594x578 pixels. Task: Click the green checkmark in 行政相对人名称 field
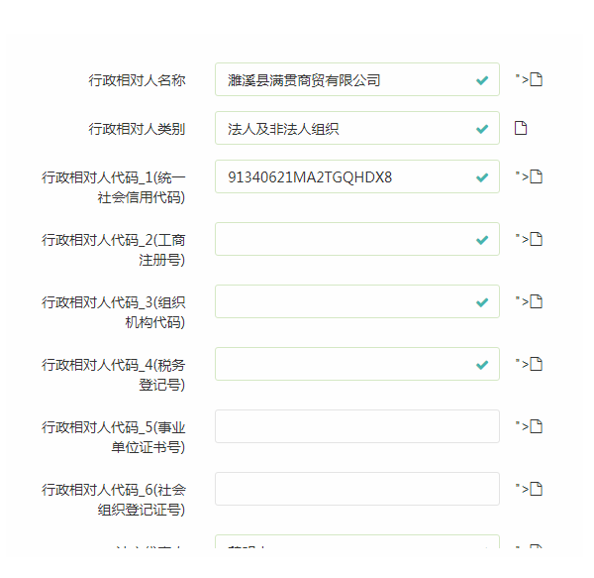[482, 80]
